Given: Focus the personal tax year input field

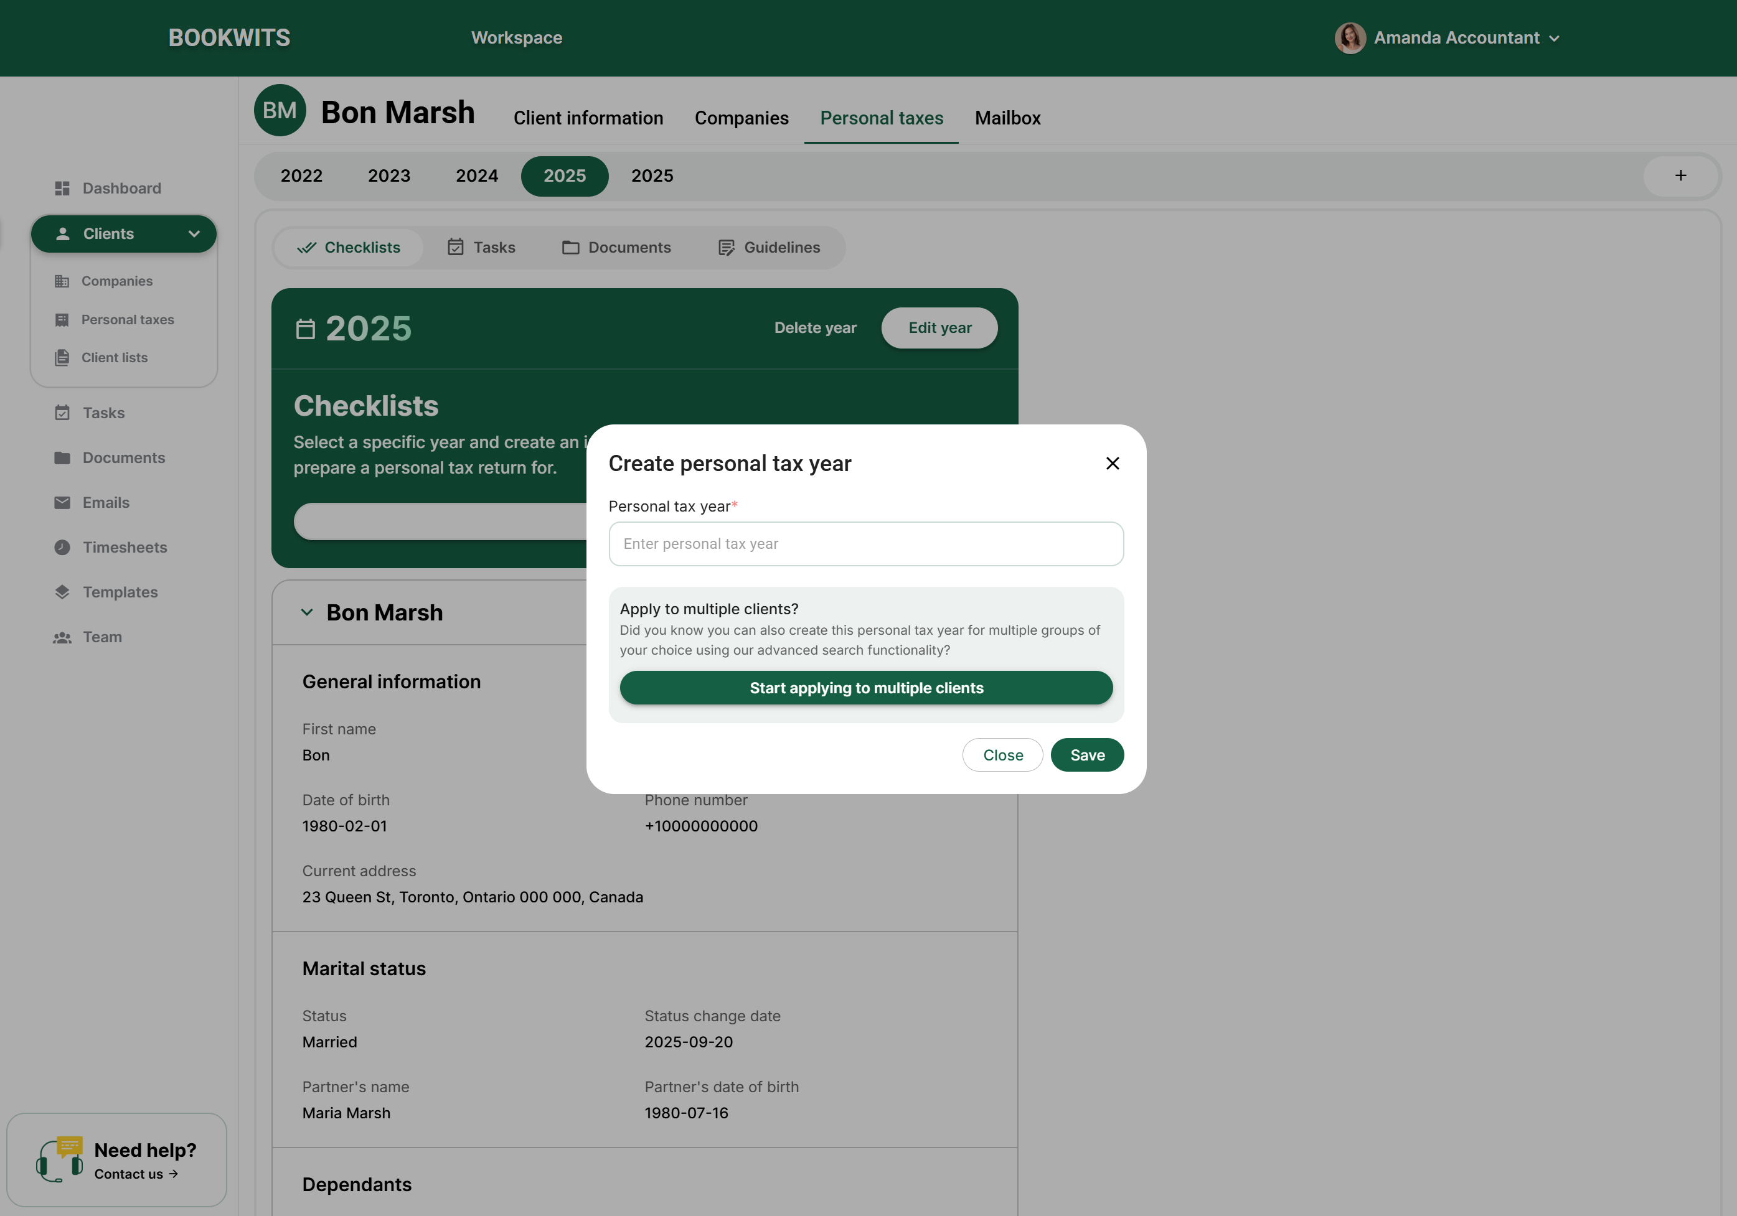Looking at the screenshot, I should 865,544.
